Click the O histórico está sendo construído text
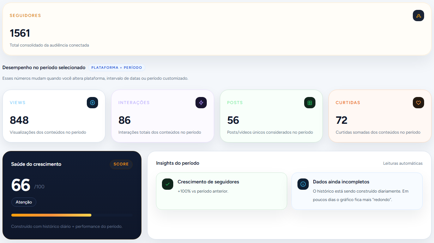 tap(361, 195)
